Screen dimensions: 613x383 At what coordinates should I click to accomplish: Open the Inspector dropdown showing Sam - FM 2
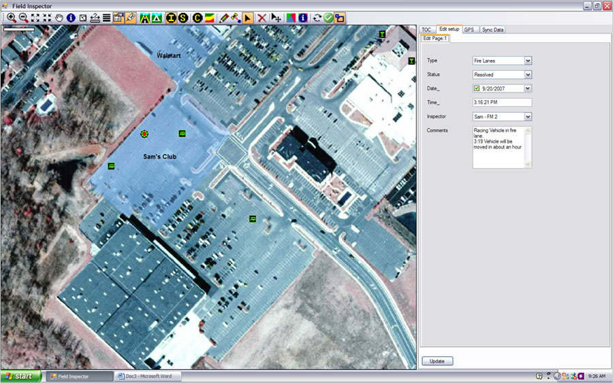[528, 117]
